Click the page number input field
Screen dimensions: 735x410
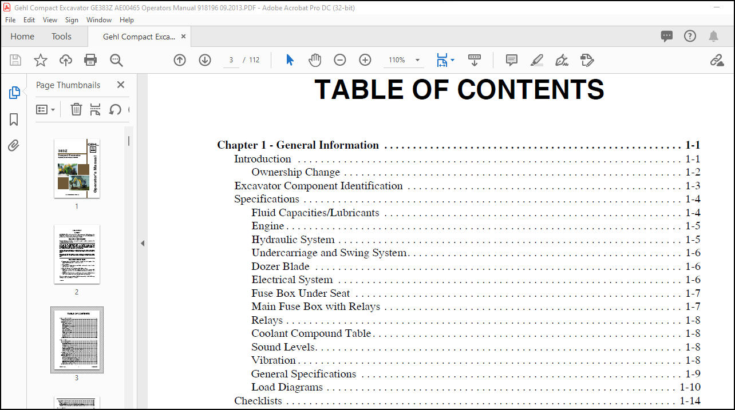[231, 60]
